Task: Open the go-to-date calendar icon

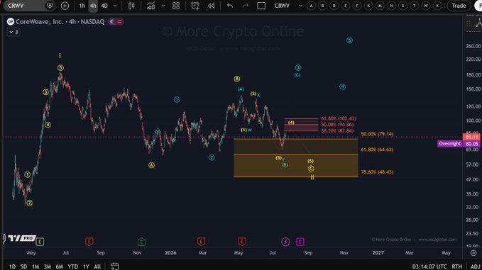Action: pos(114,266)
